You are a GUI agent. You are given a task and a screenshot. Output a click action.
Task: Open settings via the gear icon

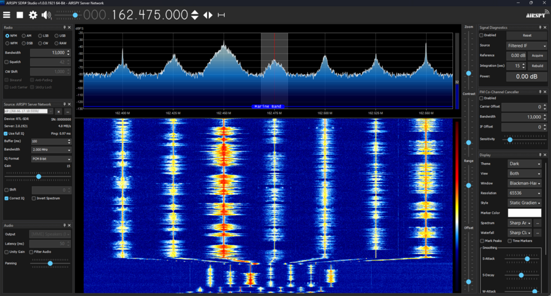coord(32,15)
